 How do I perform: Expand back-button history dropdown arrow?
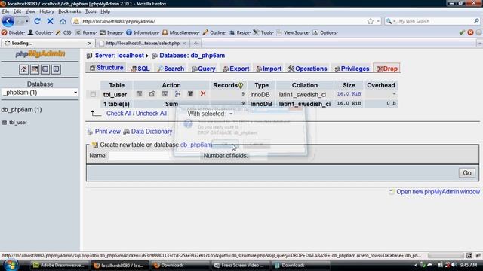27,21
